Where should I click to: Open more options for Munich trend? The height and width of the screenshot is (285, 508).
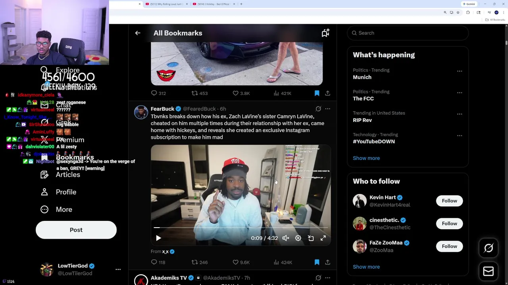(x=460, y=71)
